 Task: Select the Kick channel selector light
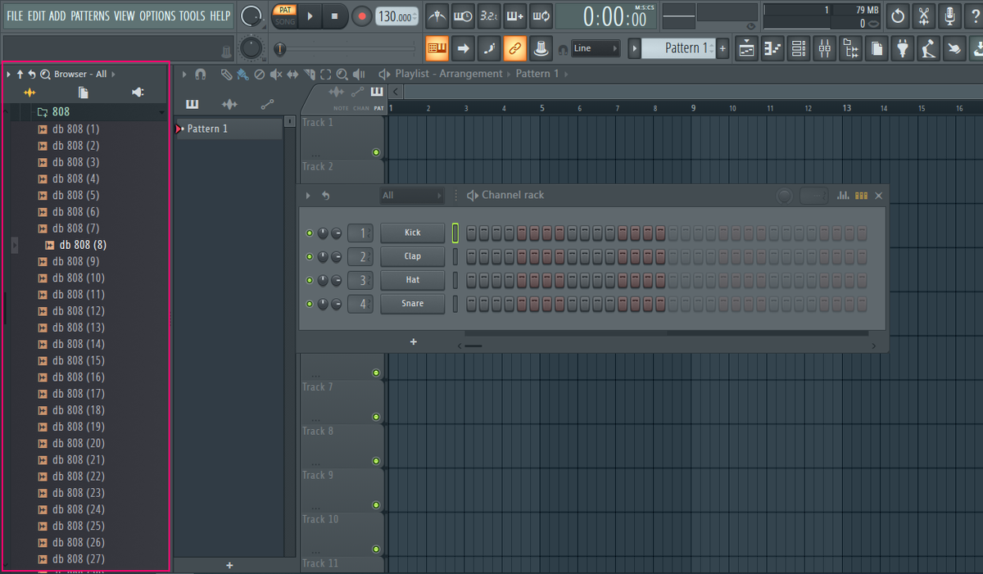455,233
